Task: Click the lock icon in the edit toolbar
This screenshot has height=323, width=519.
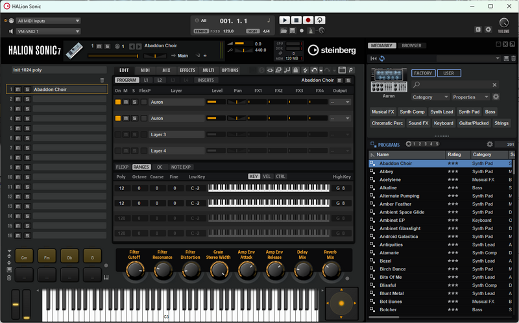Action: tap(296, 70)
